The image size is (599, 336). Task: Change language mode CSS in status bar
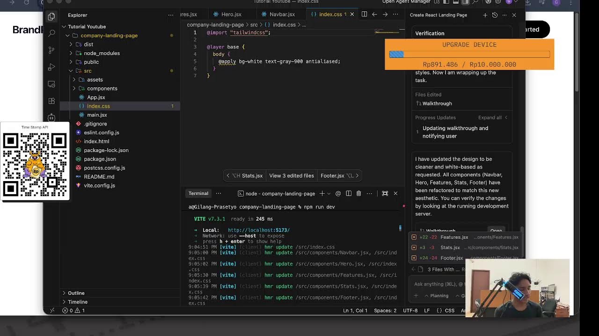tap(449, 310)
